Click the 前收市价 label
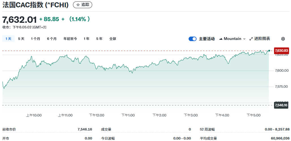291x141 pixels. [x=9, y=129]
